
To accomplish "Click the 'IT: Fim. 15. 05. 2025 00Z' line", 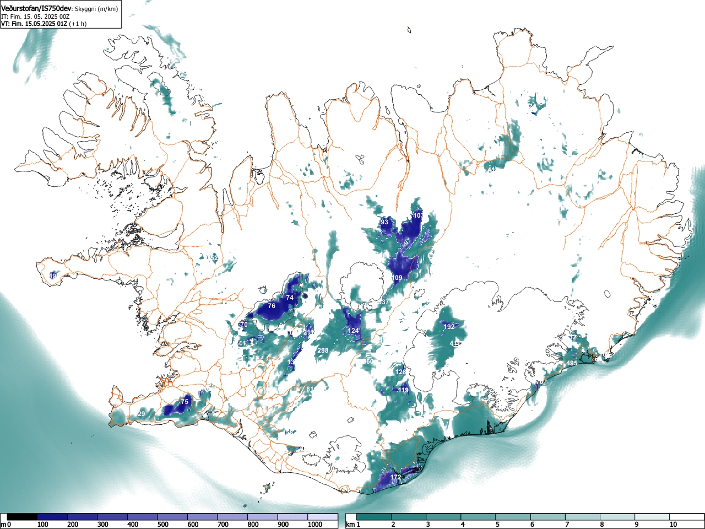I will 35,17.
